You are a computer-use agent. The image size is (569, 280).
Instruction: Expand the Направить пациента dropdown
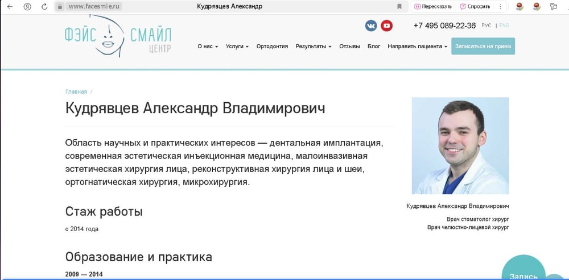(x=417, y=47)
